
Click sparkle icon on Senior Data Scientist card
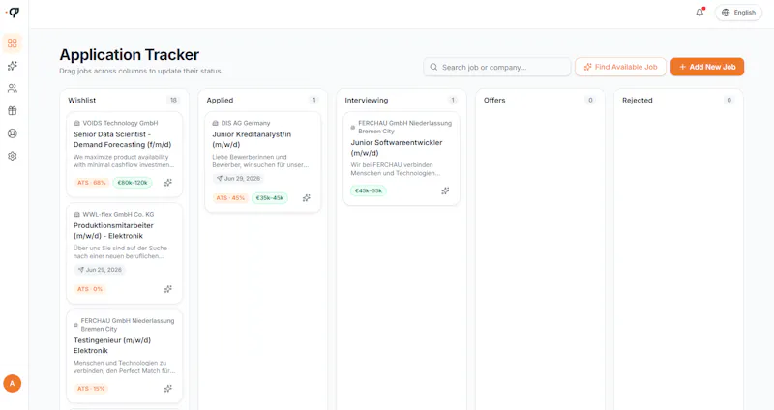[x=167, y=183]
